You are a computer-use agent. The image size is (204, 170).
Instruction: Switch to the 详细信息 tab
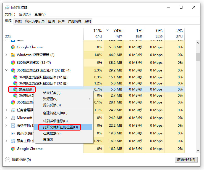75,22
